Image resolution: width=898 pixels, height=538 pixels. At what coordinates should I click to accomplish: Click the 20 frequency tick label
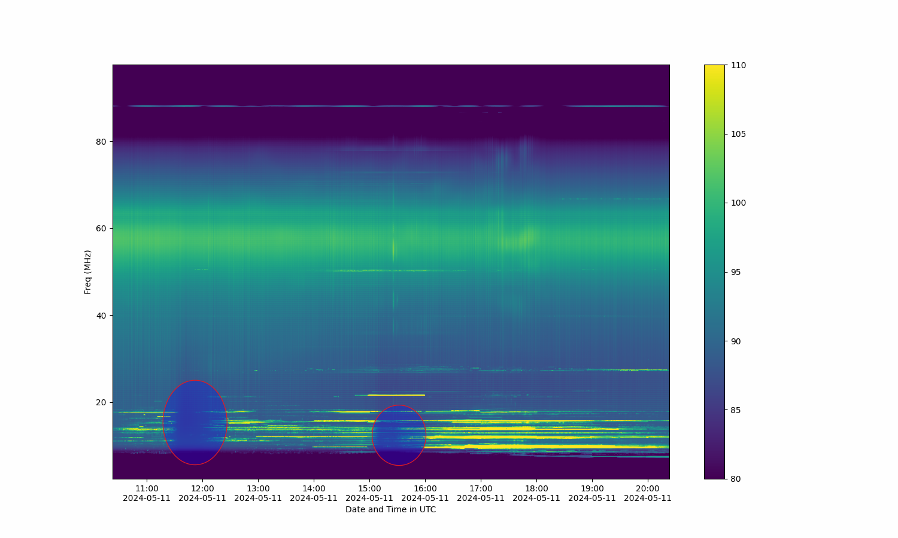[x=101, y=402]
